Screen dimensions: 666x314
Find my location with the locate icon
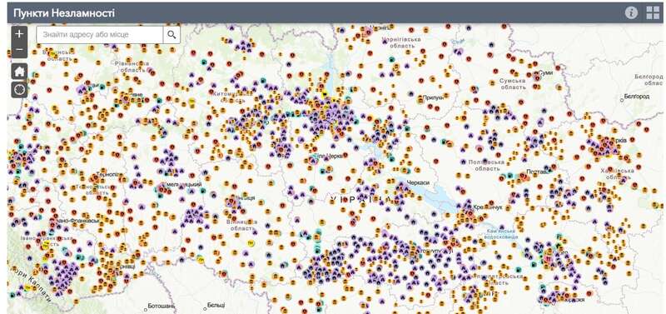(x=19, y=90)
